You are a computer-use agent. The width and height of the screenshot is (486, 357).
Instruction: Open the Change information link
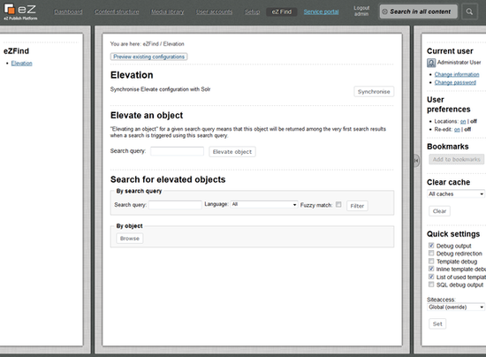click(x=457, y=74)
